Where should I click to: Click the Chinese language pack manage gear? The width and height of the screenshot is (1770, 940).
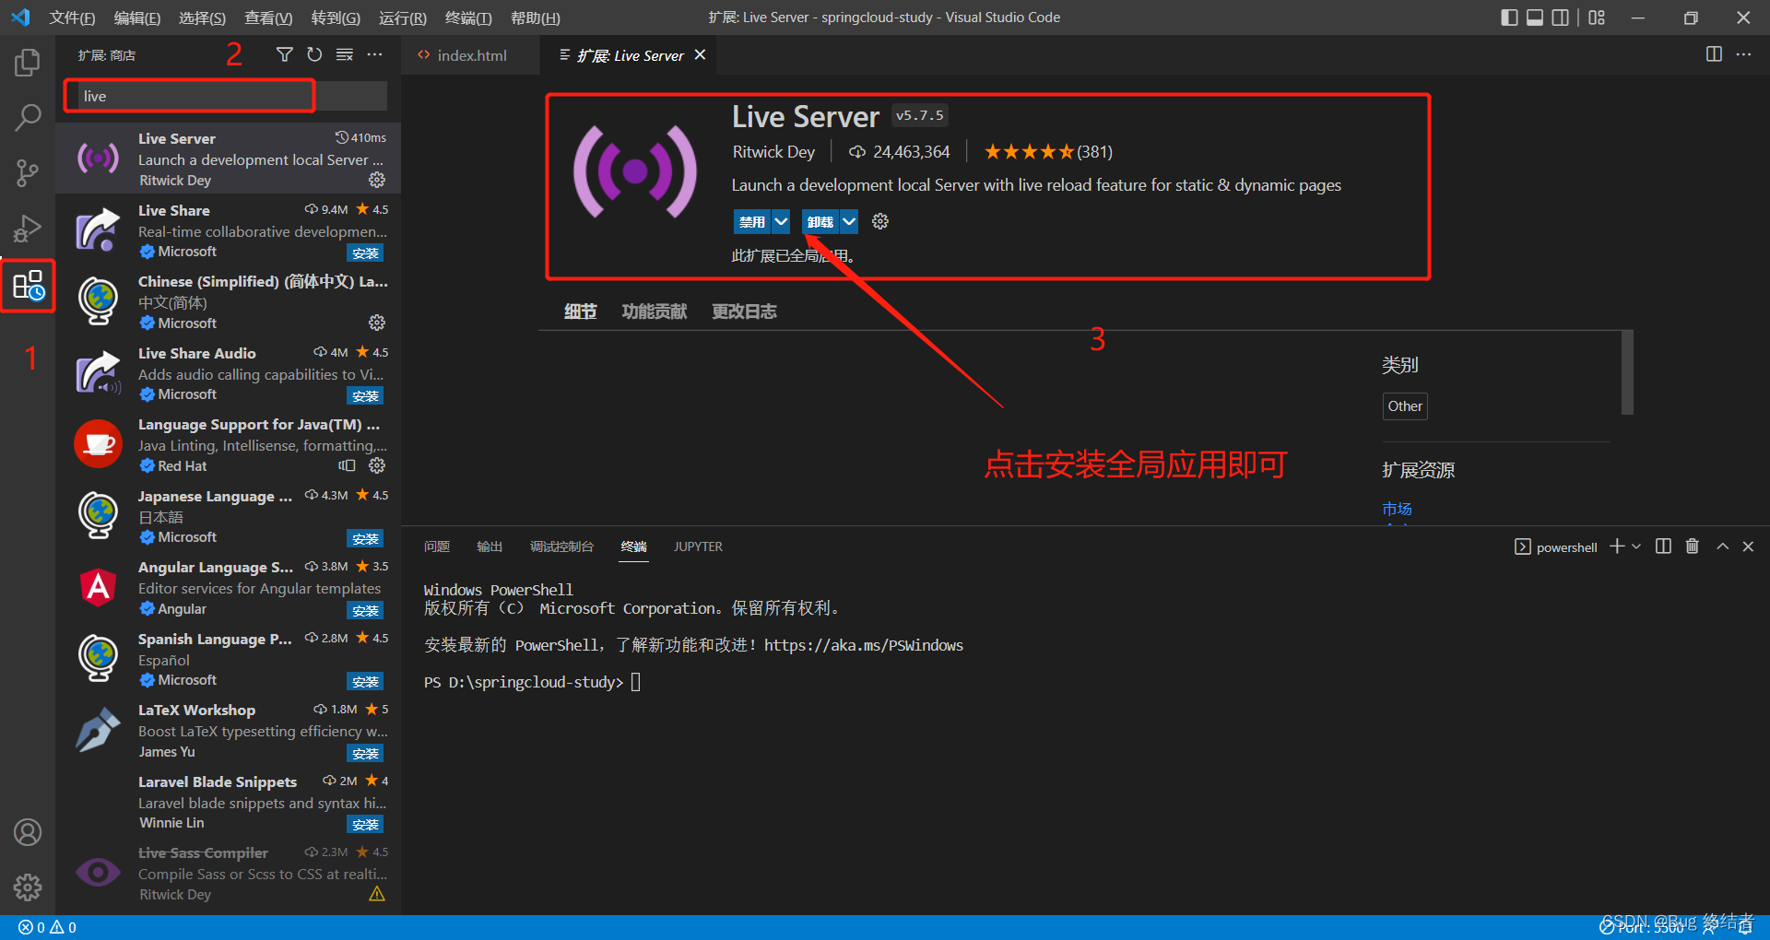377,323
